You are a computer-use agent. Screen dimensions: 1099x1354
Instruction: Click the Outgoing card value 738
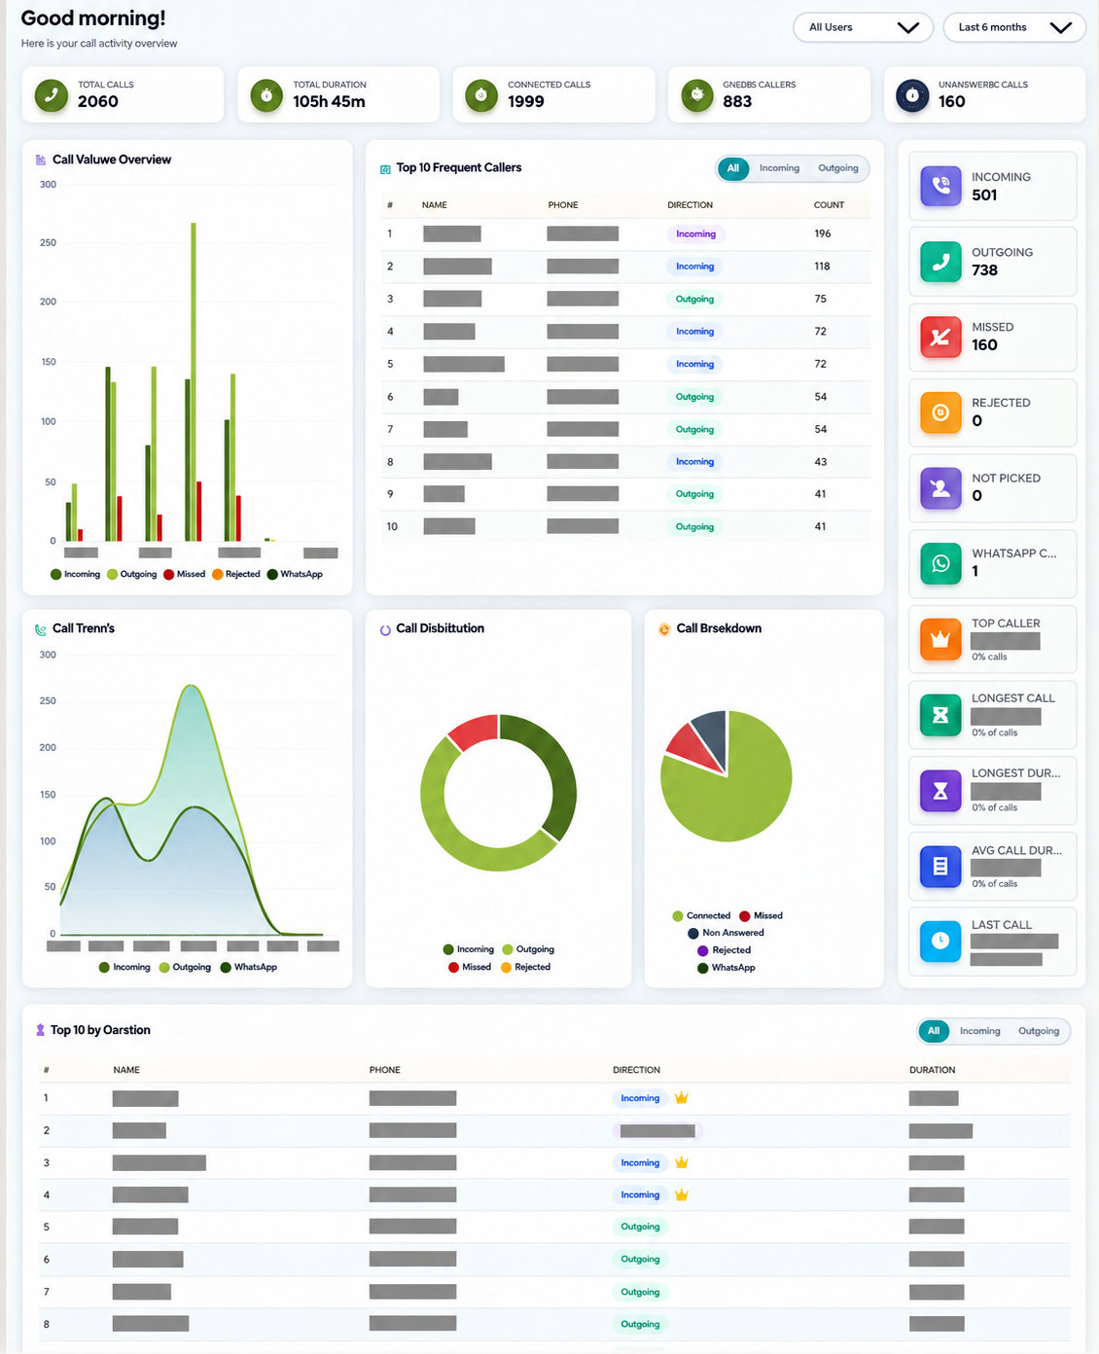point(984,270)
